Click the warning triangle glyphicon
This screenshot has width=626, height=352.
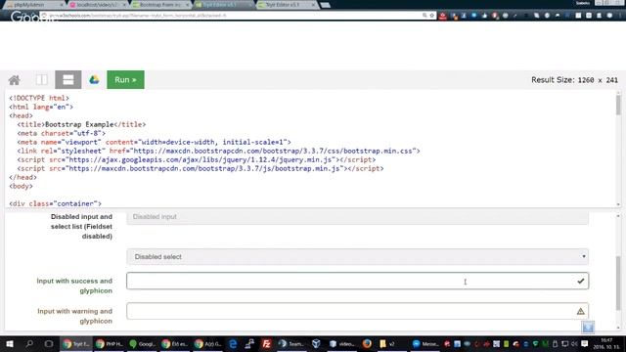(580, 311)
